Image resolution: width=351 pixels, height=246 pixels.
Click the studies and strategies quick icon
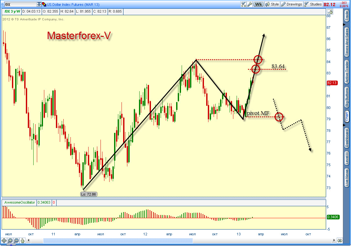pos(244,4)
